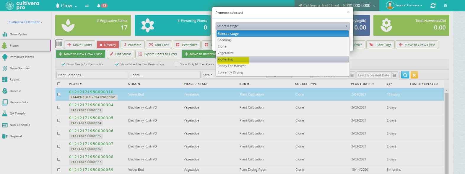465x174 pixels.
Task: Click the table vertical scrollbar
Action: [446, 131]
